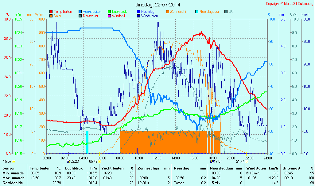Click the blue Vocht buiten legend square
Image resolution: width=315 pixels, height=186 pixels.
80,12
